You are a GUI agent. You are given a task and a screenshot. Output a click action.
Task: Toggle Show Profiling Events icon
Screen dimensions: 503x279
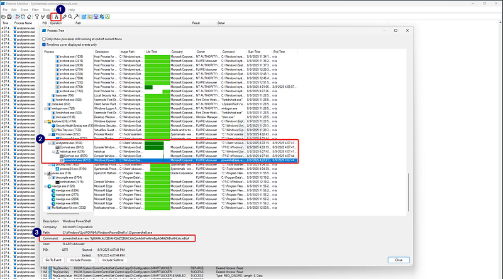[x=108, y=17]
